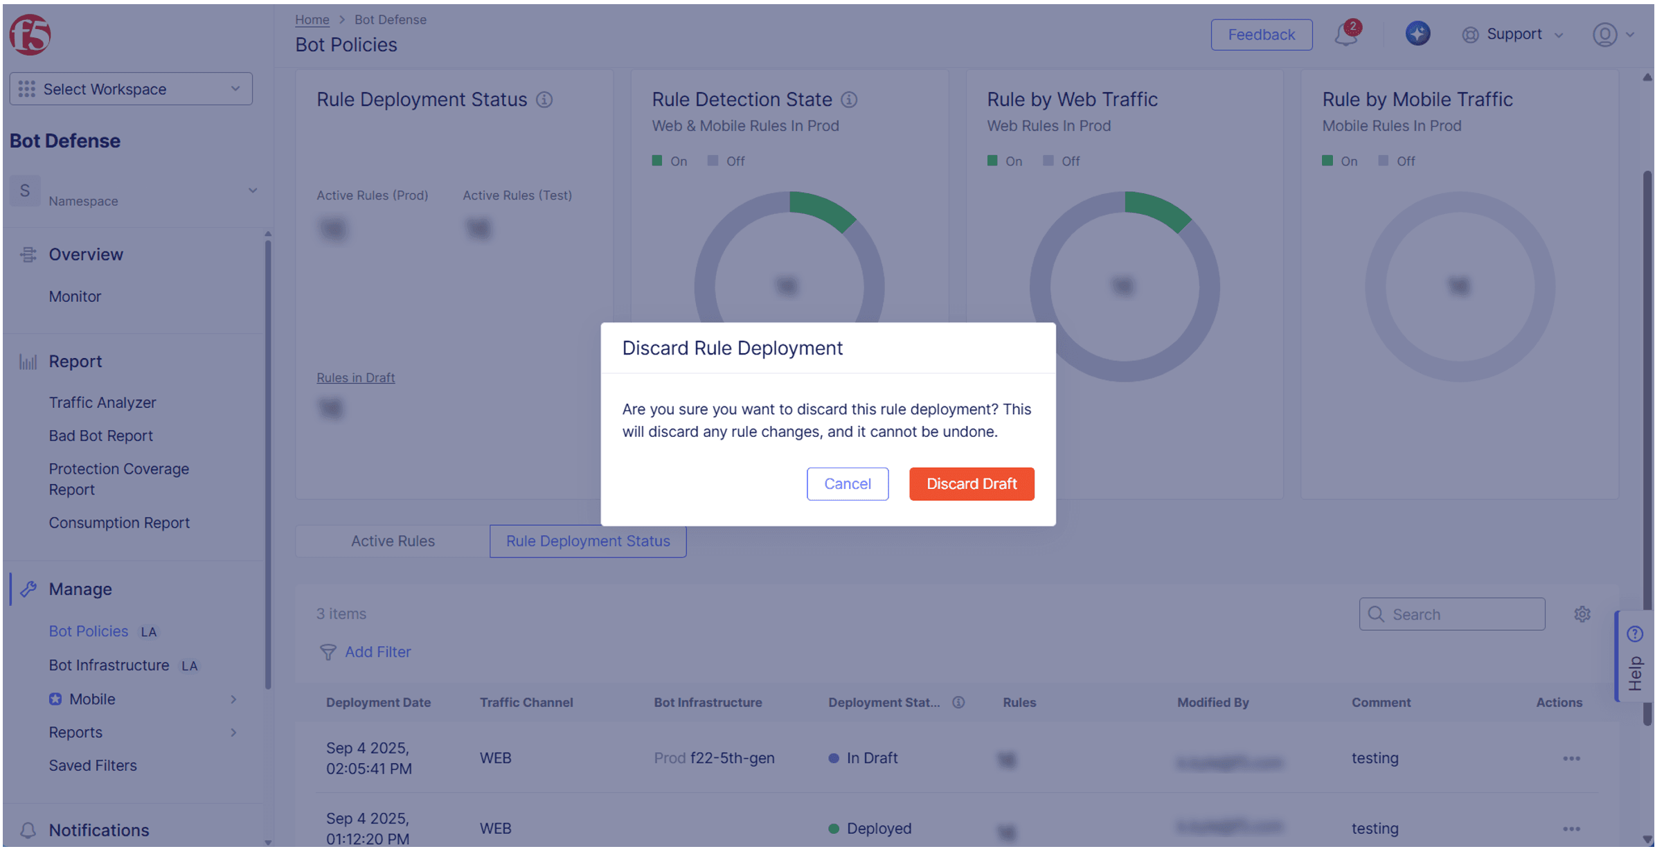Open the notifications bell
This screenshot has width=1655, height=849.
tap(1345, 34)
